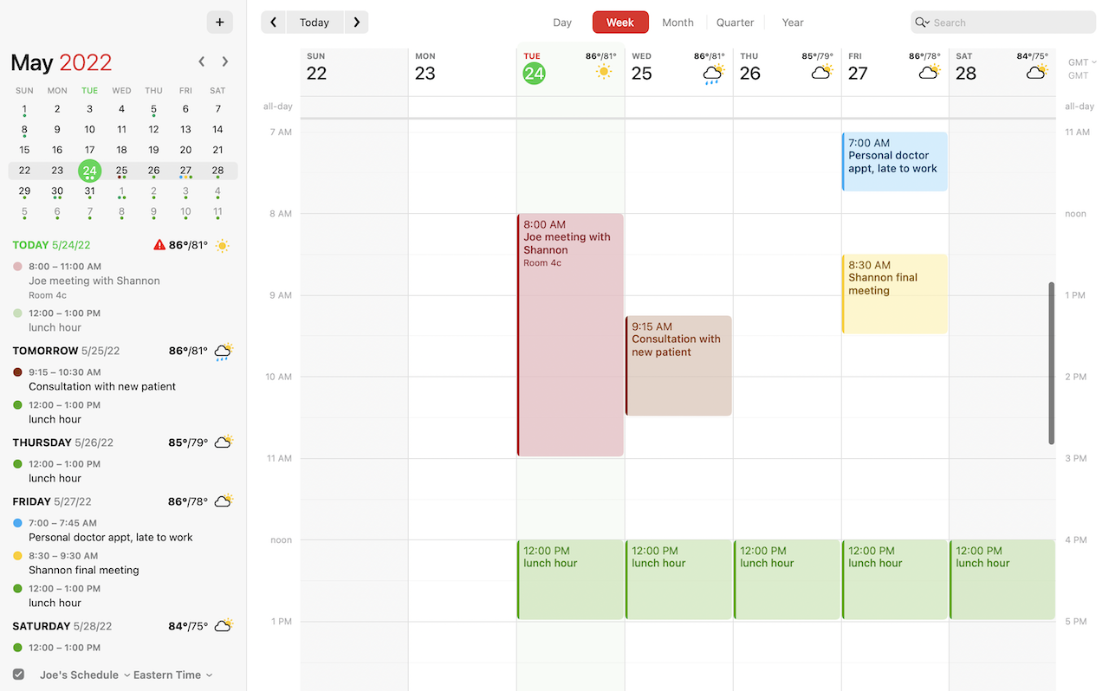Image resolution: width=1109 pixels, height=691 pixels.
Task: Switch to Month view
Action: (678, 23)
